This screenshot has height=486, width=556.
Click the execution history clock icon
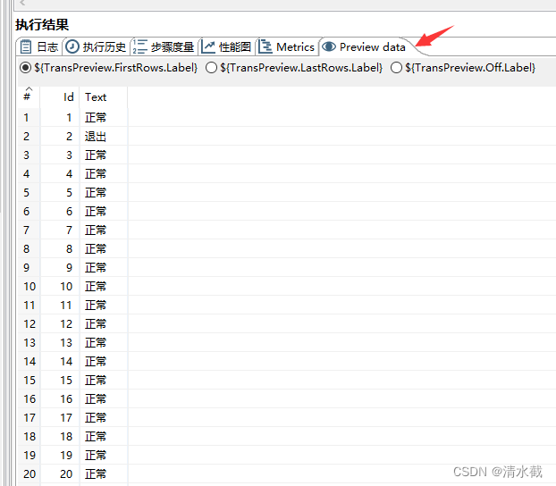pyautogui.click(x=72, y=46)
